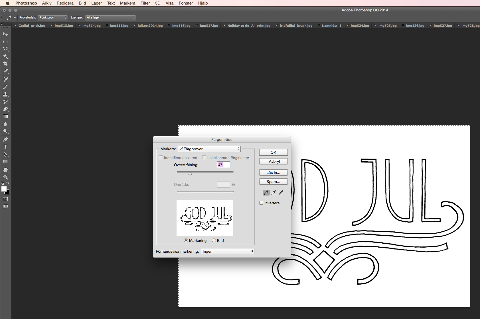Switch to the julkort2014.jpg tab
Image resolution: width=480 pixels, height=319 pixels.
150,26
